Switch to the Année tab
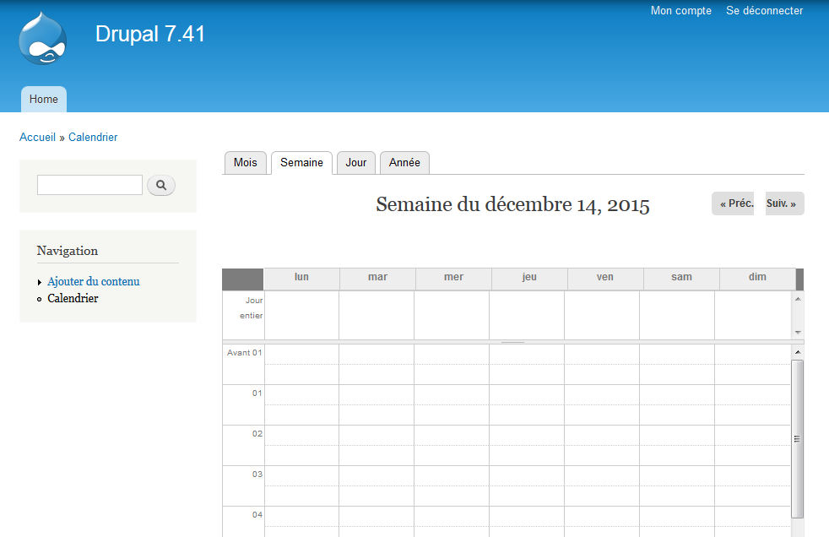The image size is (829, 537). pos(404,163)
